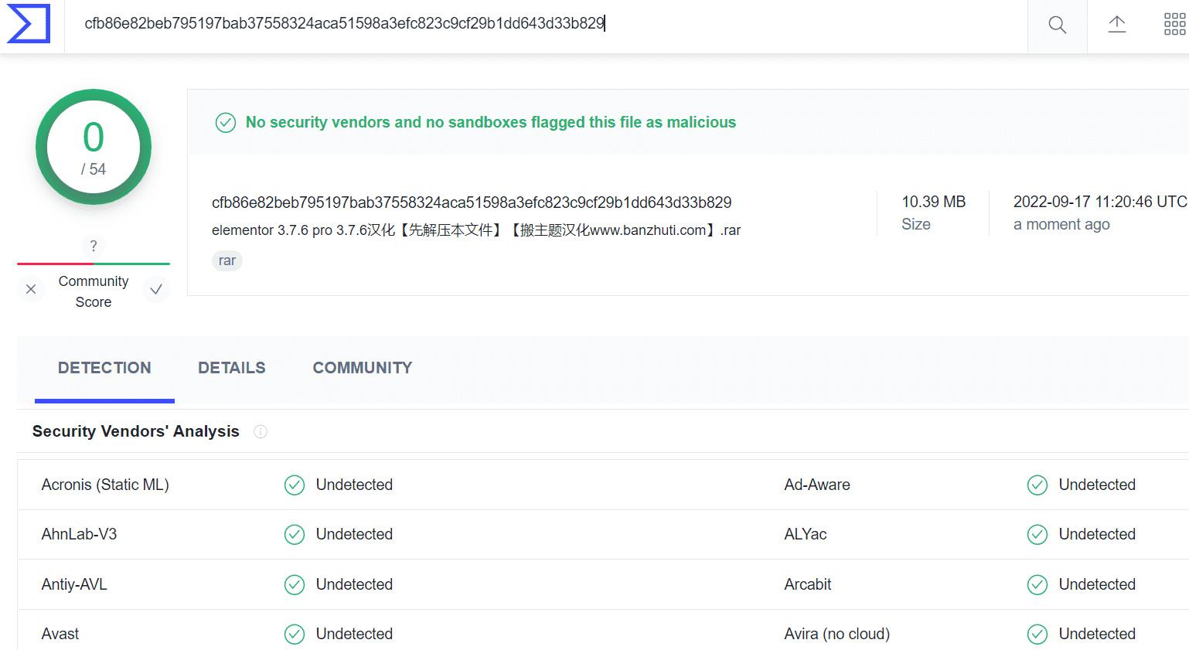Show info for Security Vendors' Analysis
Viewport: 1189px width, 650px height.
[261, 431]
